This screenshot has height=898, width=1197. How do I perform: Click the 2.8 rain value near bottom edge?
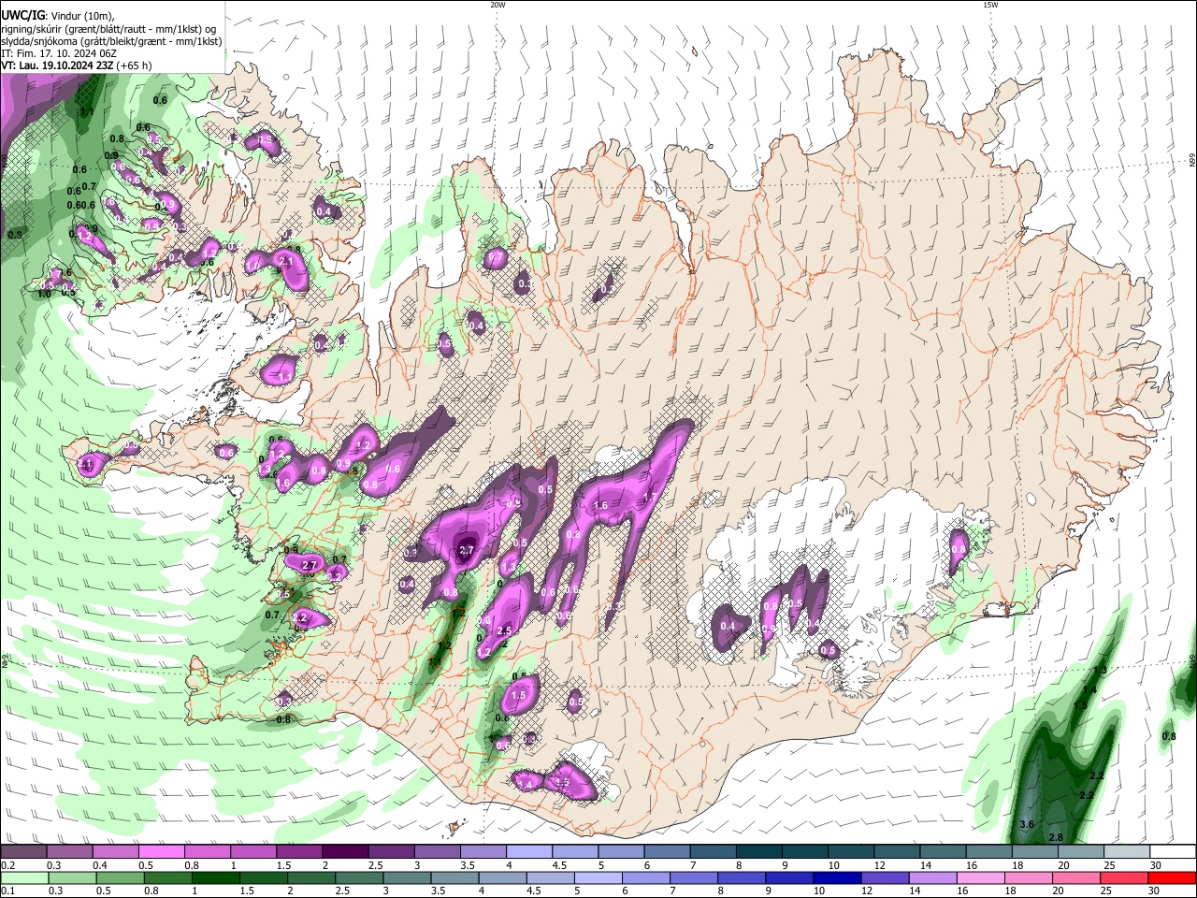[1057, 837]
